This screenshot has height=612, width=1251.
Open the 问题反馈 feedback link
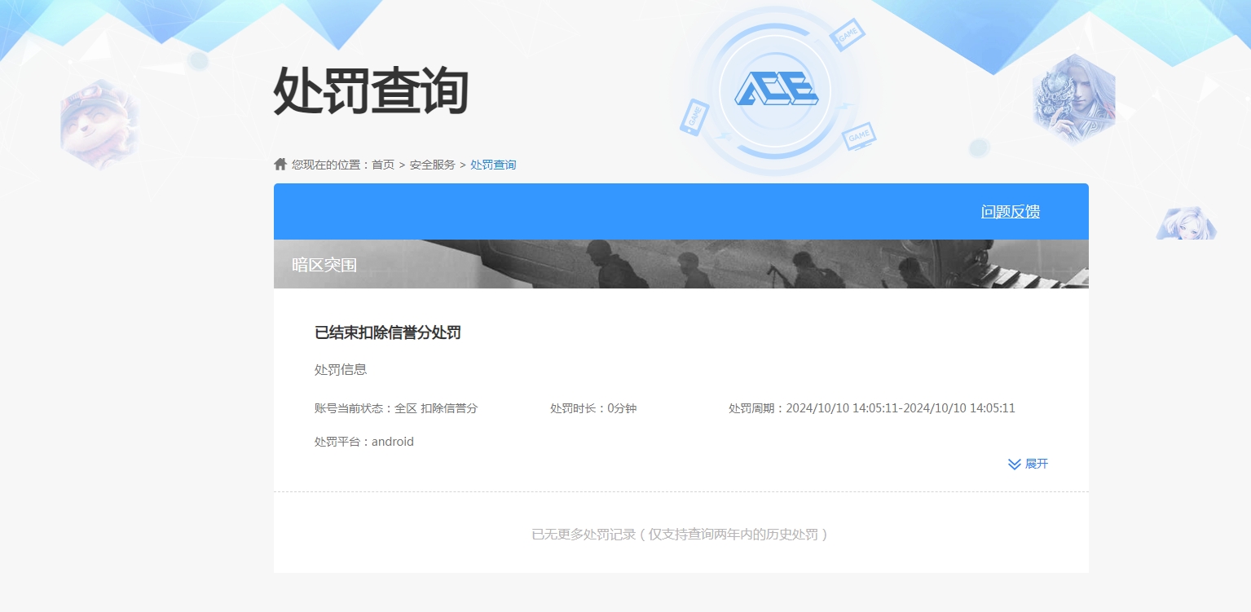point(1010,211)
